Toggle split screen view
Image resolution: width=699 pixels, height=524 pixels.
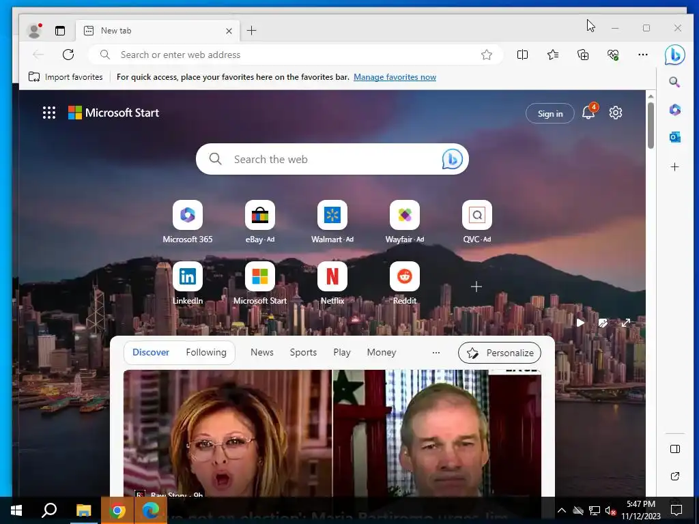click(522, 55)
